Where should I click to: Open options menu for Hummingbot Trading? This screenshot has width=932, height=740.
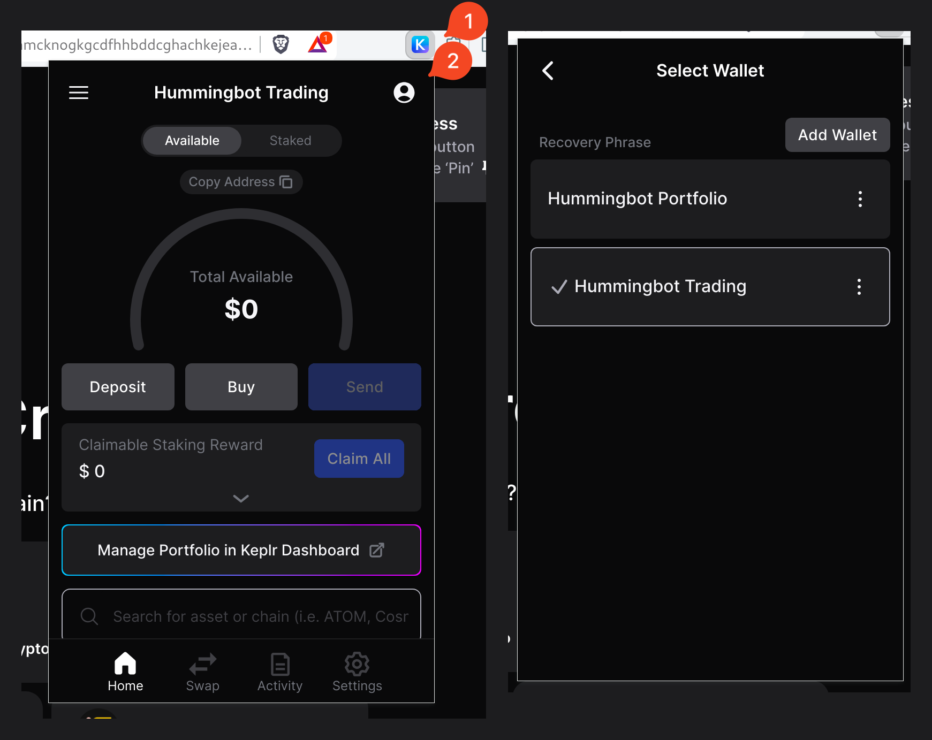click(859, 287)
